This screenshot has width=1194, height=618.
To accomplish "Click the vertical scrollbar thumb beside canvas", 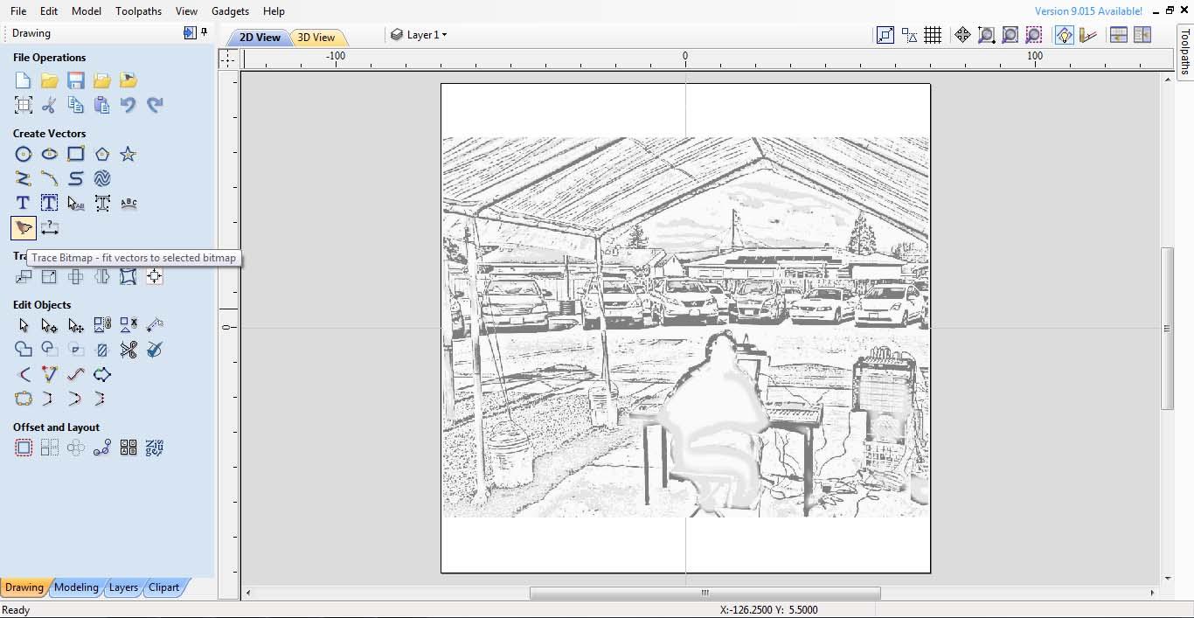I will tap(1167, 329).
